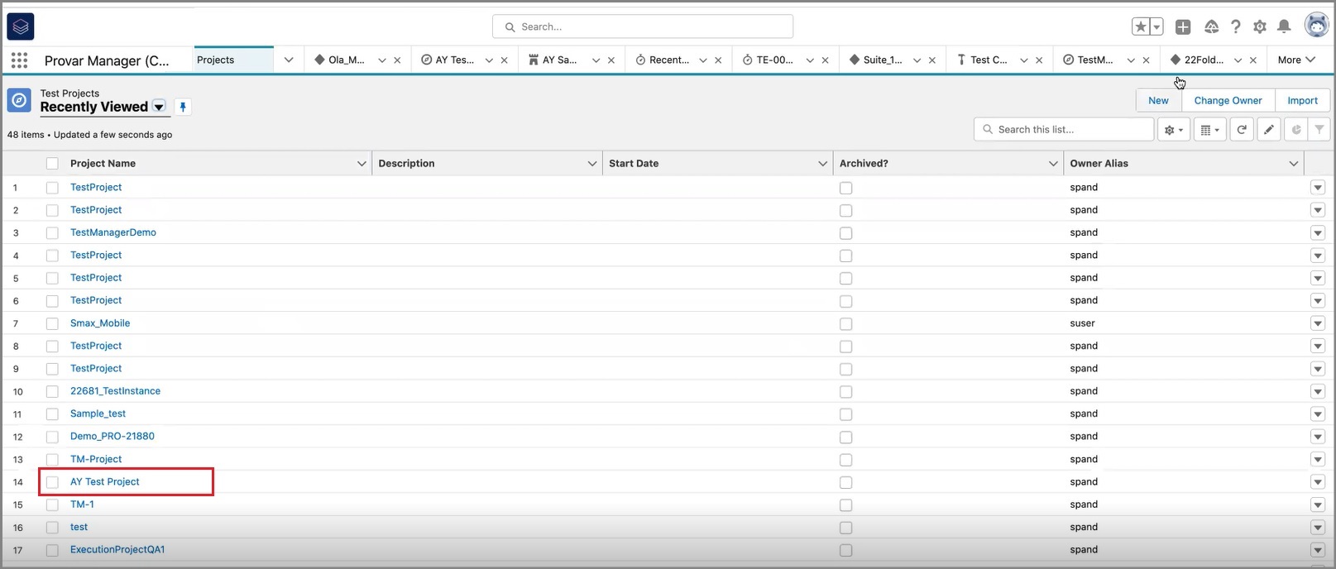Pin the Recently Viewed list view
This screenshot has width=1336, height=569.
click(x=183, y=107)
